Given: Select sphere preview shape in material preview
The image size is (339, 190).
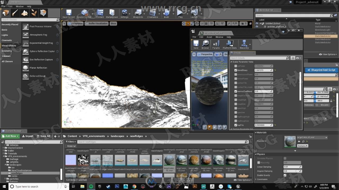Looking at the screenshot, I should click(x=210, y=127).
